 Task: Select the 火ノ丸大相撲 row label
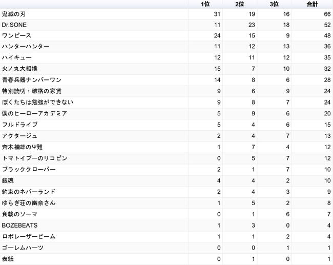pos(19,69)
